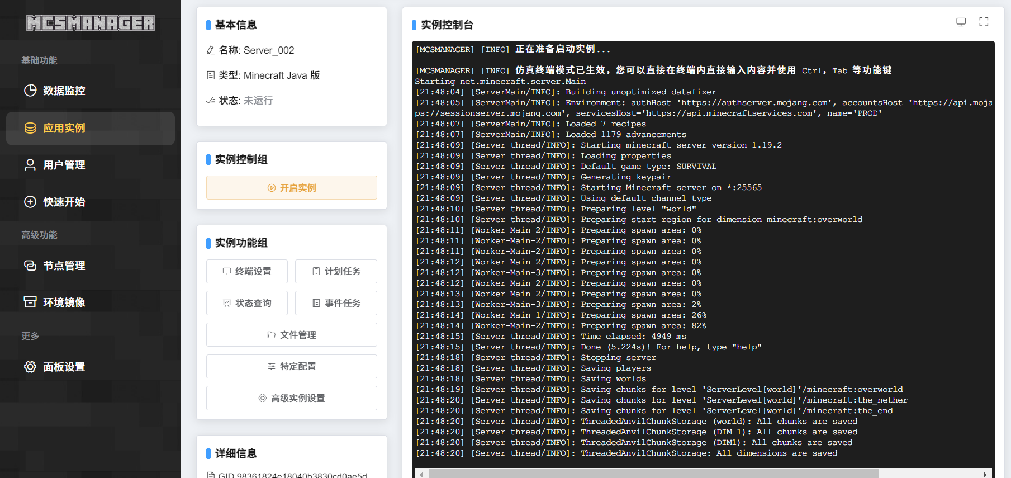Open 事件任务 event tasks

click(x=336, y=303)
